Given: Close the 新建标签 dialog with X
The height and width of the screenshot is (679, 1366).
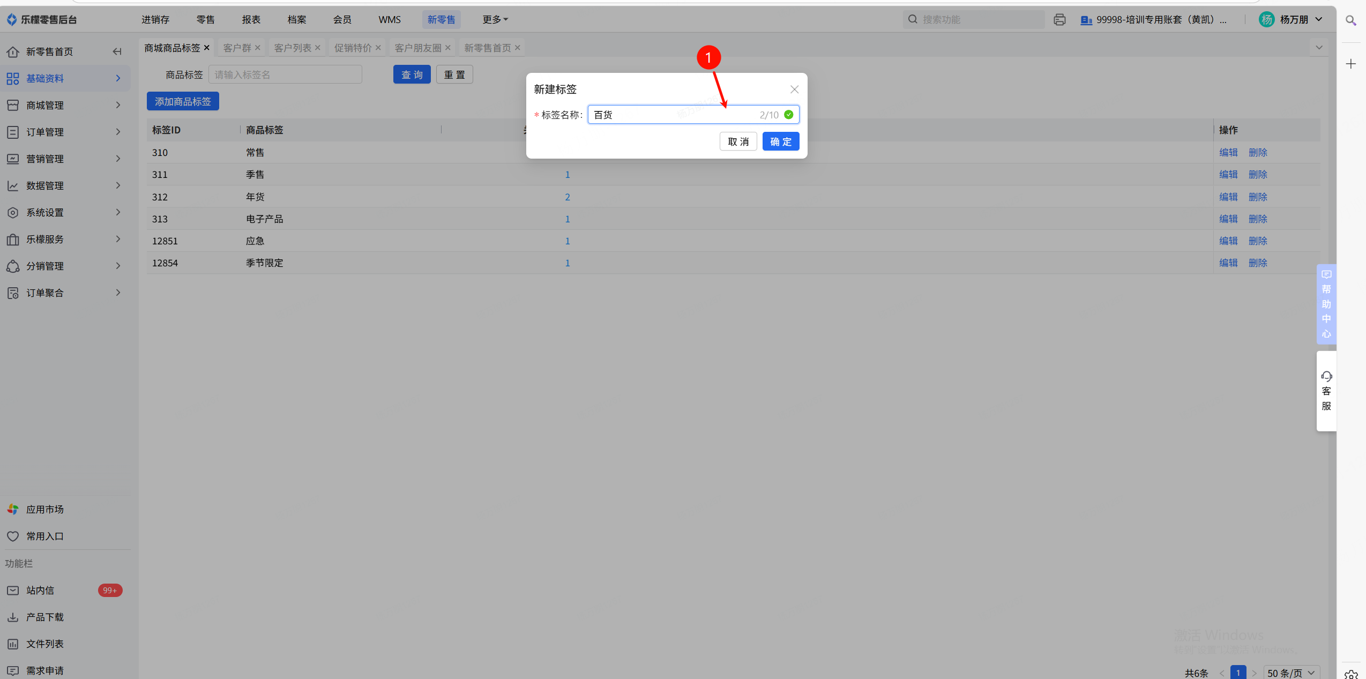Looking at the screenshot, I should pyautogui.click(x=794, y=89).
